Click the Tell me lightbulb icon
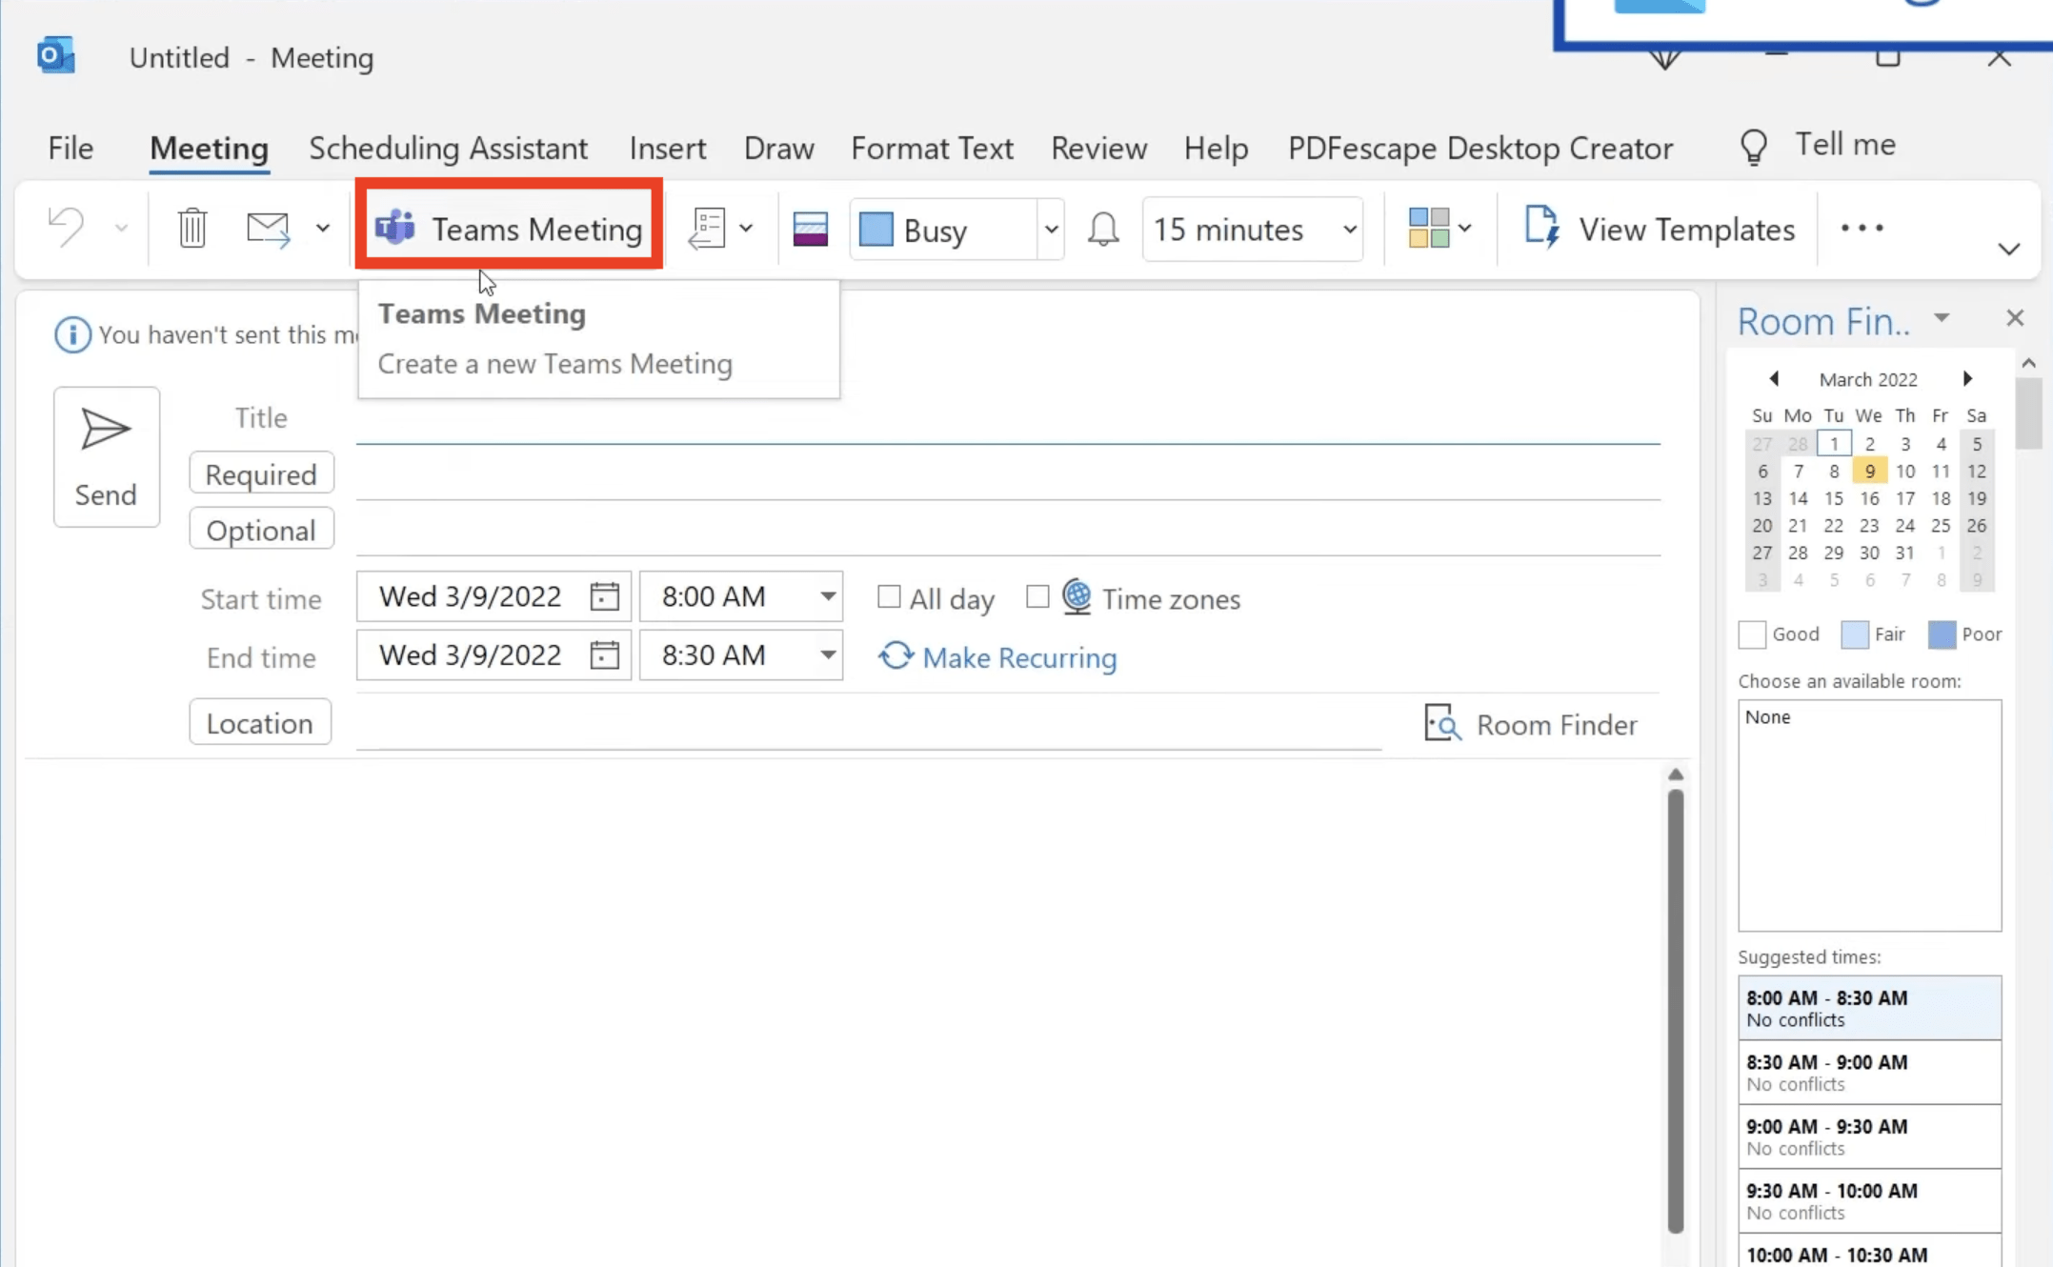The image size is (2053, 1267). pyautogui.click(x=1754, y=147)
